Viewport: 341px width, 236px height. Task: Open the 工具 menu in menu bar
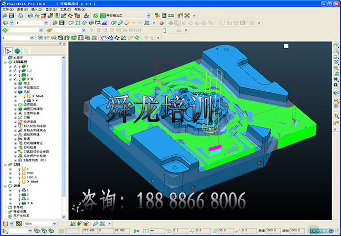point(66,9)
